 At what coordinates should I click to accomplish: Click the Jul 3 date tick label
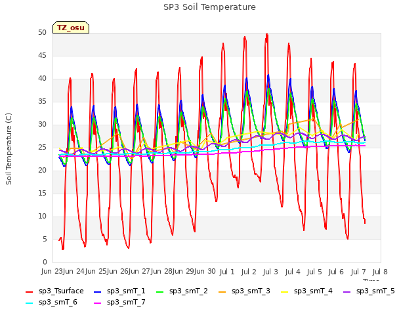coord(270,272)
